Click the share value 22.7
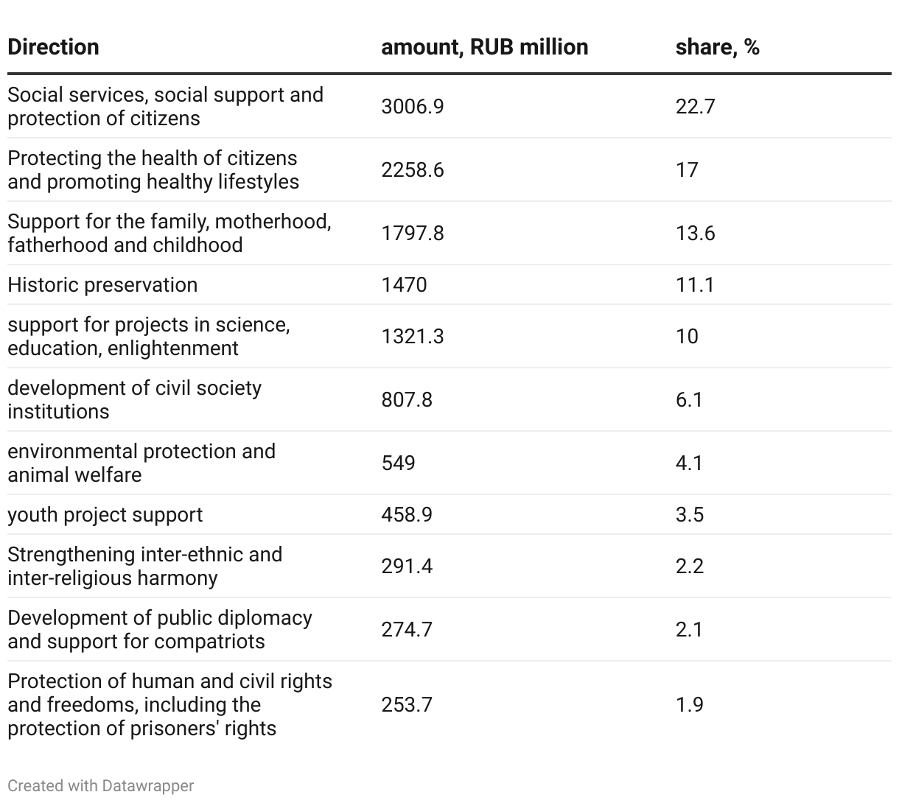Viewport: 899px width, 803px height. 695,107
